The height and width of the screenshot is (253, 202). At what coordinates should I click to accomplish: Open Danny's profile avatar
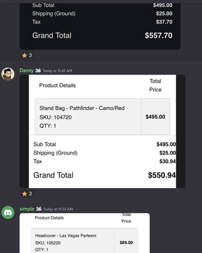pyautogui.click(x=8, y=74)
